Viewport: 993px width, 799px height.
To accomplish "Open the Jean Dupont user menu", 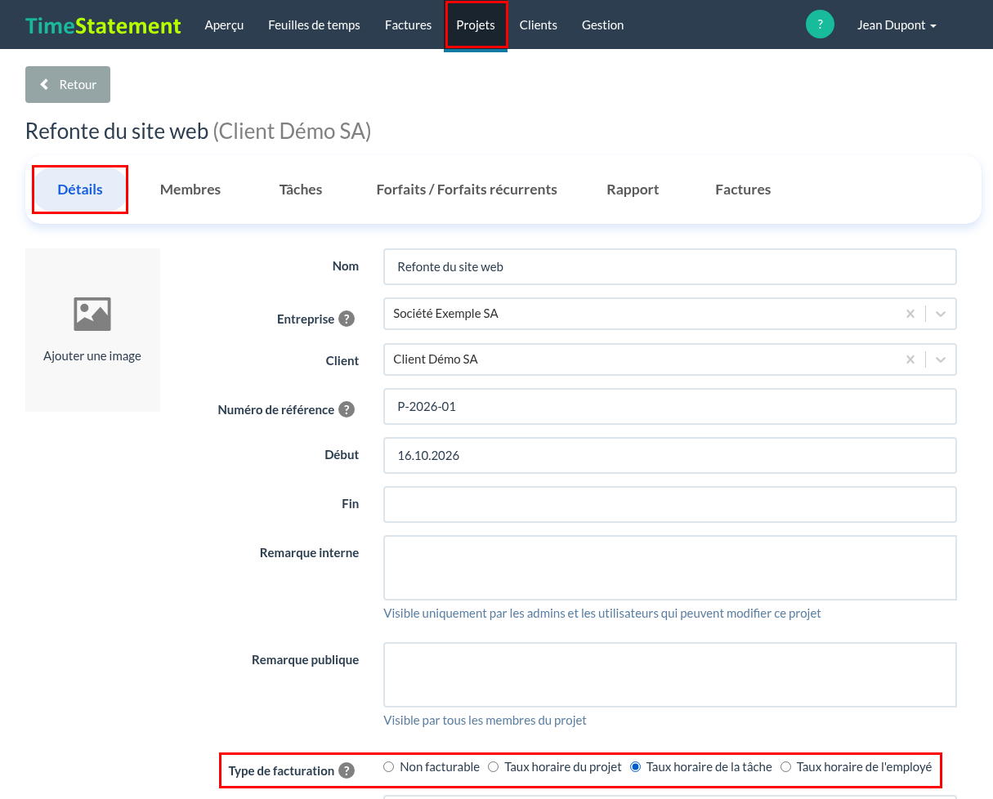I will point(897,25).
